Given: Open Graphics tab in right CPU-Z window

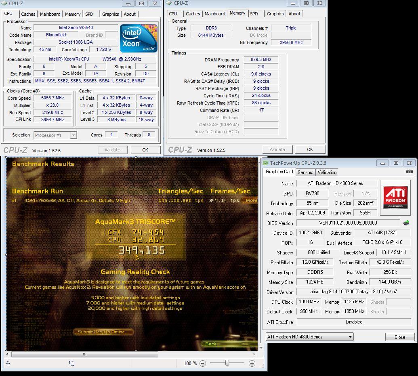Looking at the screenshot, I should 275,14.
